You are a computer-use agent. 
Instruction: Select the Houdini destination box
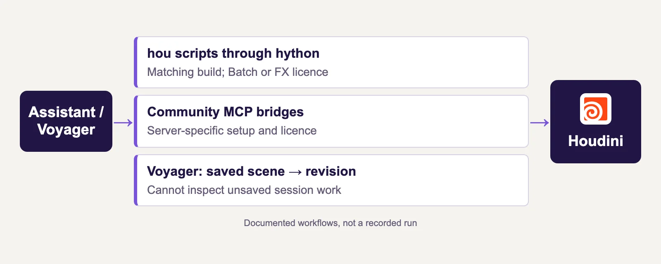tap(596, 122)
